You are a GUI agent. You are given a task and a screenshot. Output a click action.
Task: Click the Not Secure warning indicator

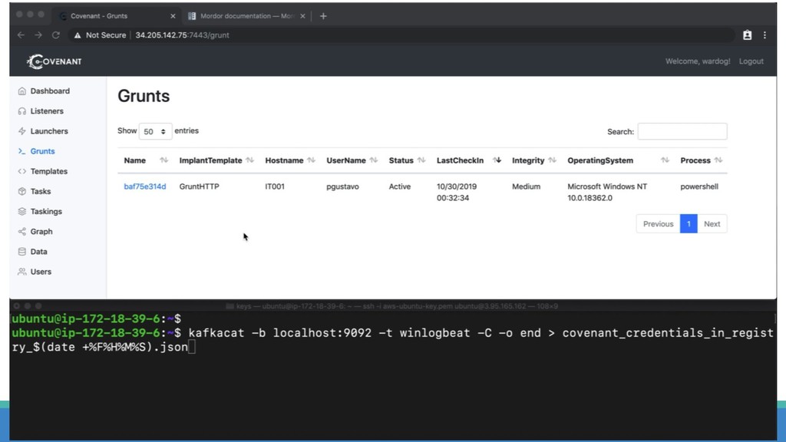tap(100, 35)
